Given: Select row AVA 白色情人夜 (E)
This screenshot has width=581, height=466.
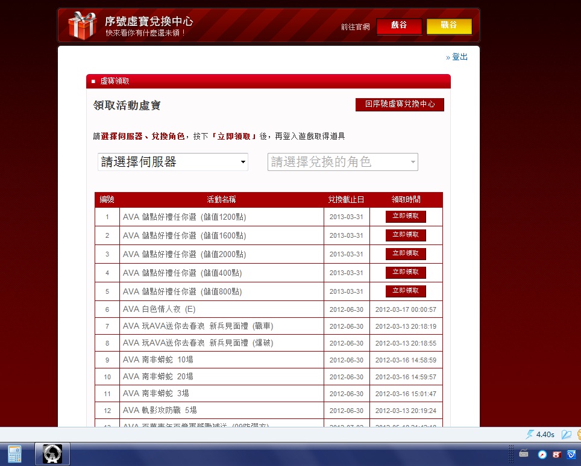Looking at the screenshot, I should [269, 309].
